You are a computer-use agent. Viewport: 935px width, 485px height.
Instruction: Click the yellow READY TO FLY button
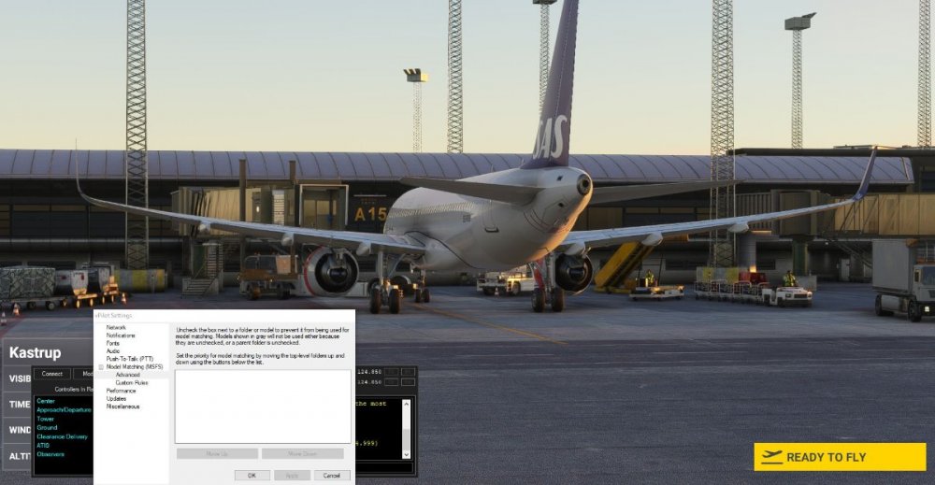(x=840, y=457)
